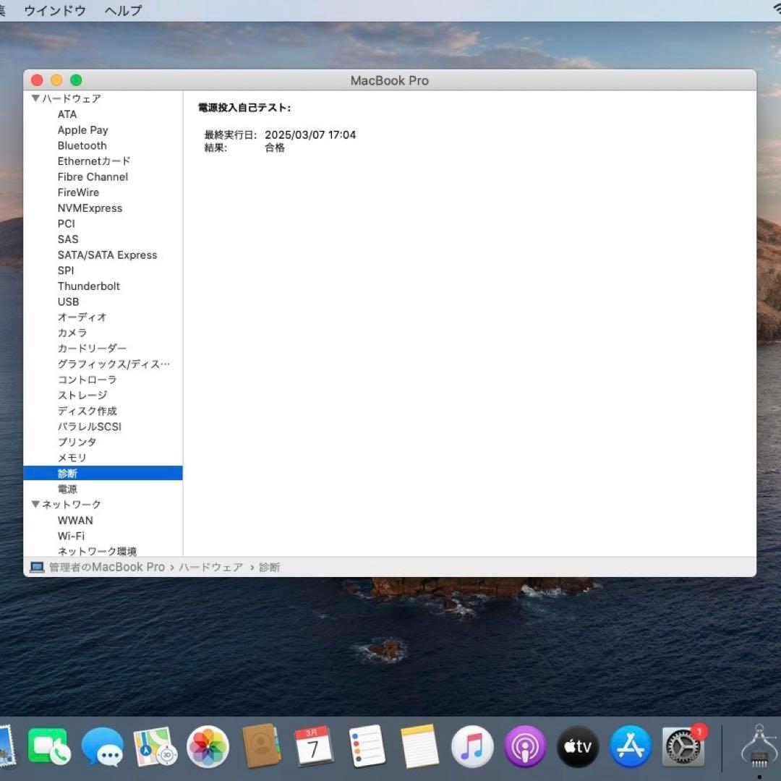This screenshot has height=781, width=781.
Task: Collapse the ネットワーク section triangle
Action: coord(35,504)
